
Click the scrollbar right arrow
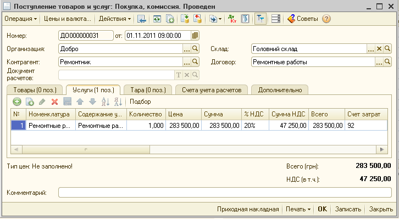pyautogui.click(x=382, y=149)
